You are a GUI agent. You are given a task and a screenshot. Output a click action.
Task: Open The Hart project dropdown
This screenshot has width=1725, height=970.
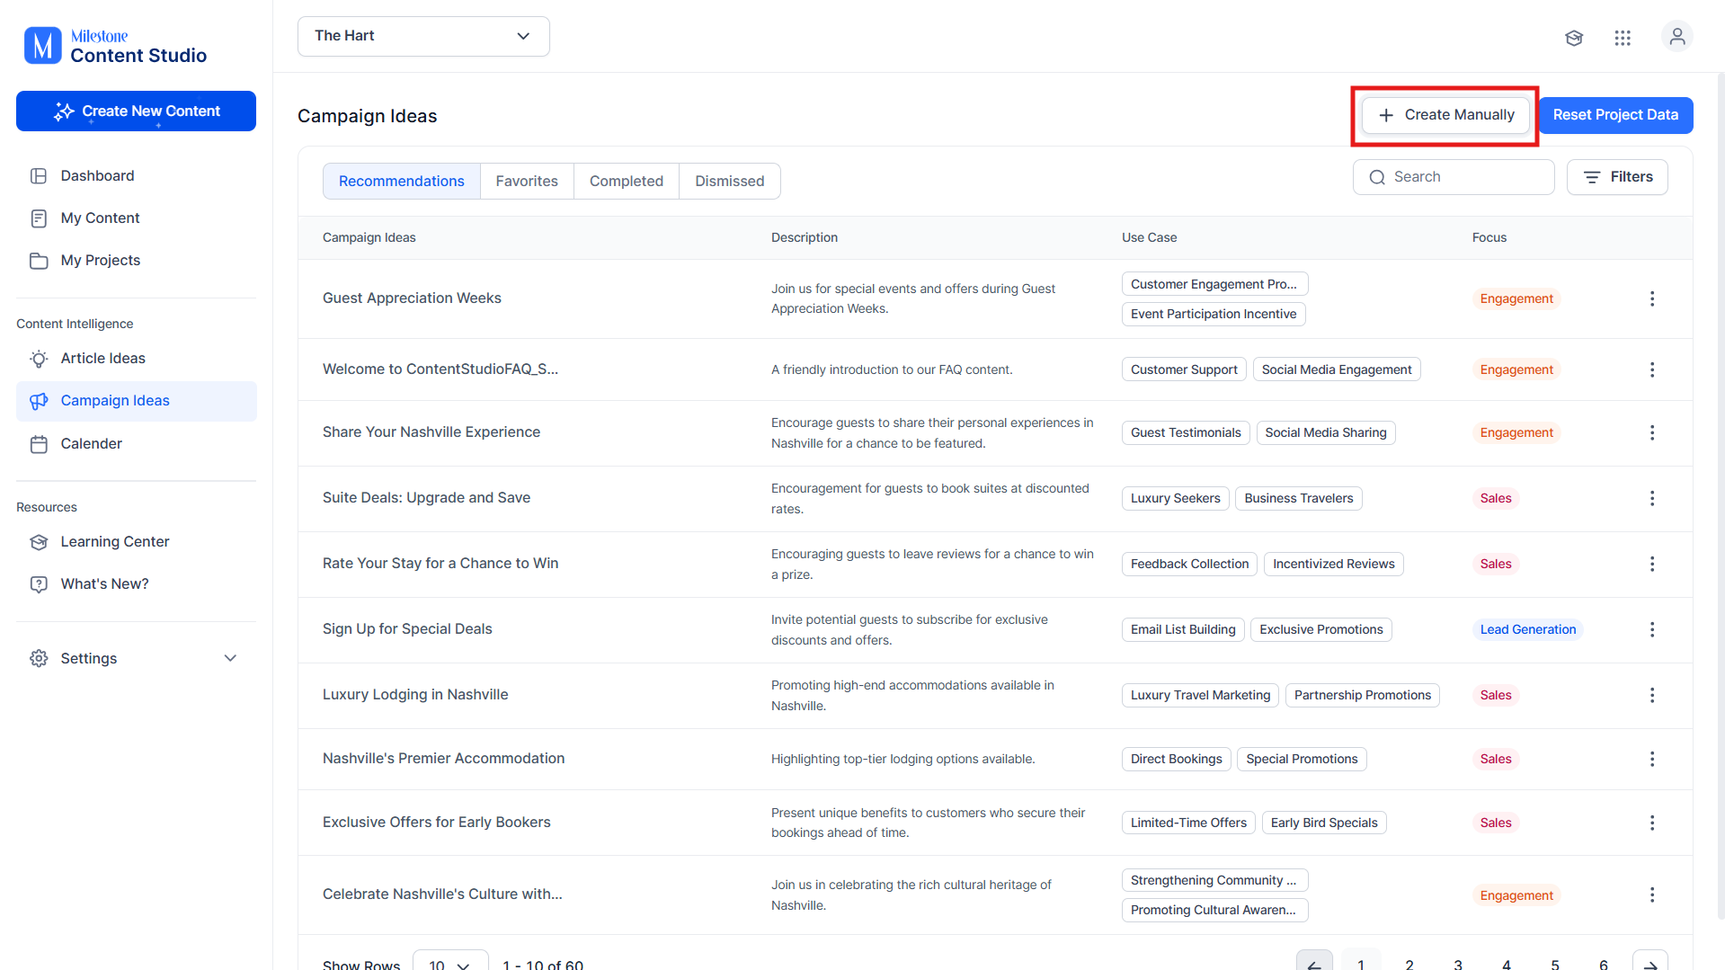click(423, 36)
